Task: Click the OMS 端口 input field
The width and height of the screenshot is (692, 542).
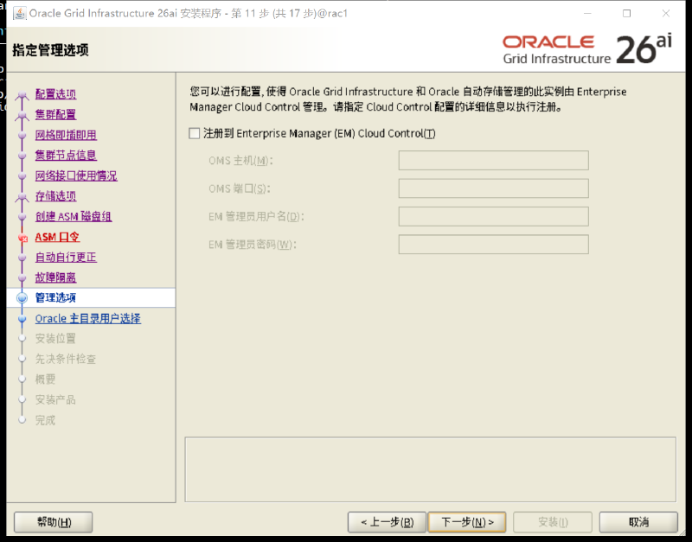Action: pos(493,188)
